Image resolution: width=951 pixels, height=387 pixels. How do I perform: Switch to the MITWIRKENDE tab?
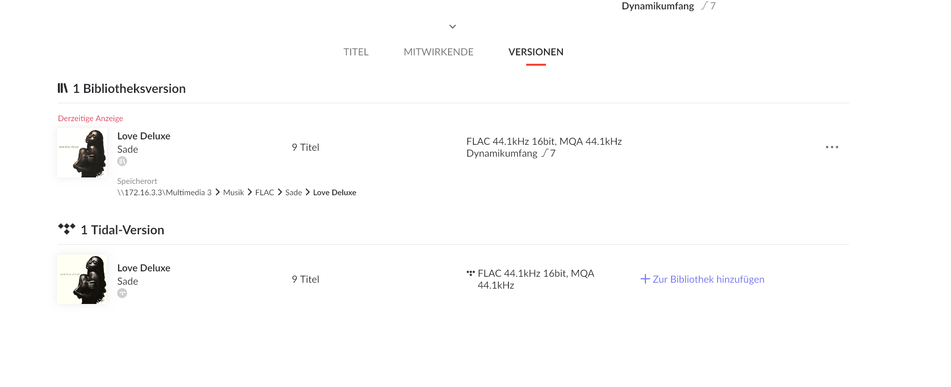tap(439, 52)
